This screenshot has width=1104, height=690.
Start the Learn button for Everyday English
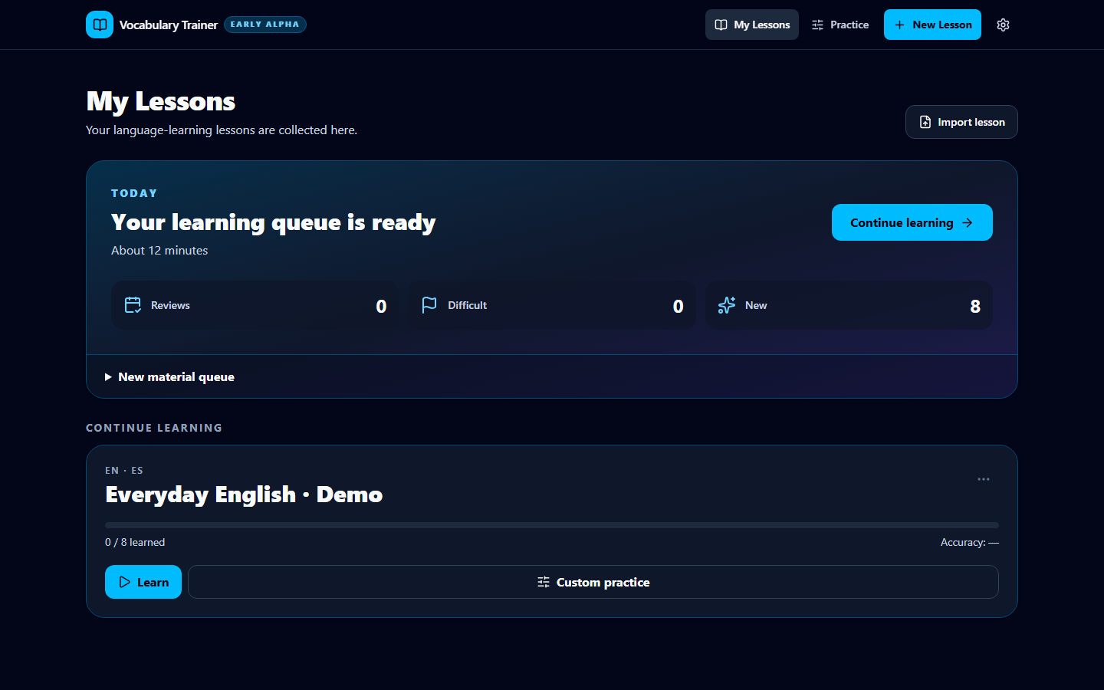click(x=143, y=582)
